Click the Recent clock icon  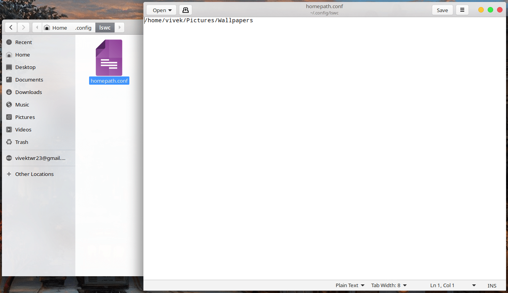tap(9, 42)
